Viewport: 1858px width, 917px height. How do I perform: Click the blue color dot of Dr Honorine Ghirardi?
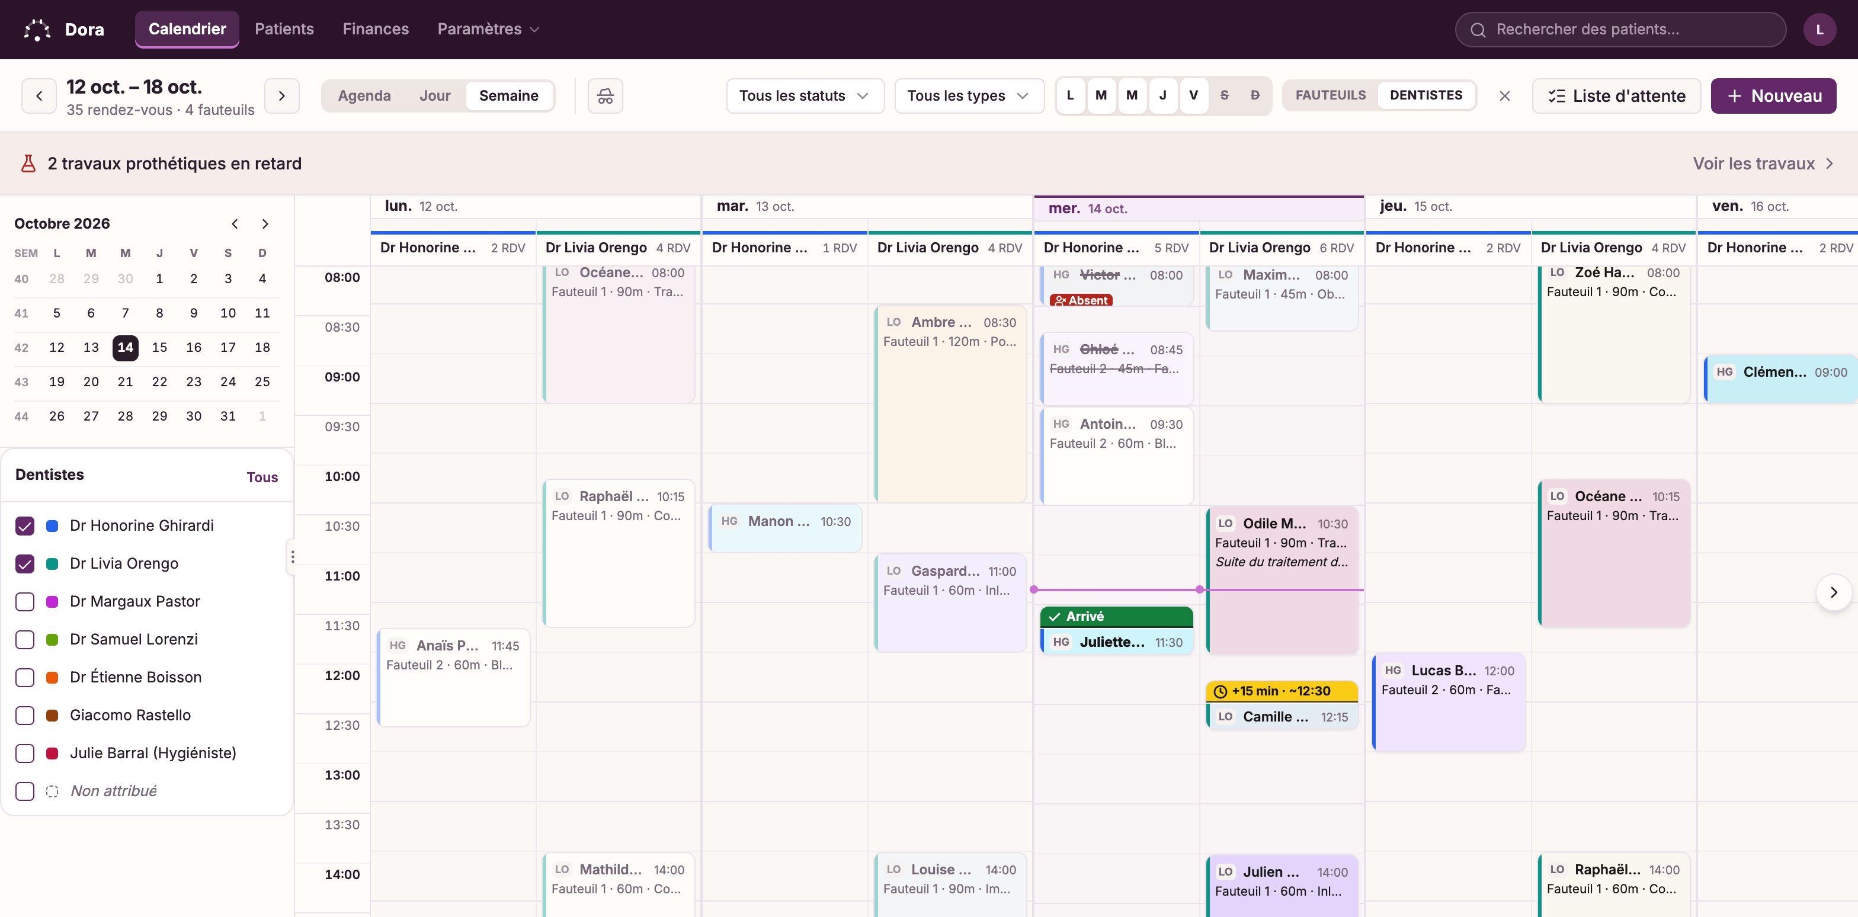(52, 526)
